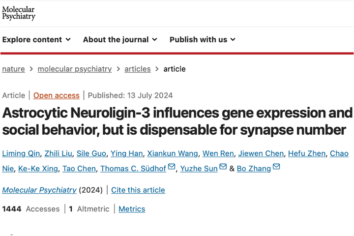Viewport: 354px width, 236px height.
Task: Click the envelope icon beside Thomas C. Südhof
Action: coord(172,167)
